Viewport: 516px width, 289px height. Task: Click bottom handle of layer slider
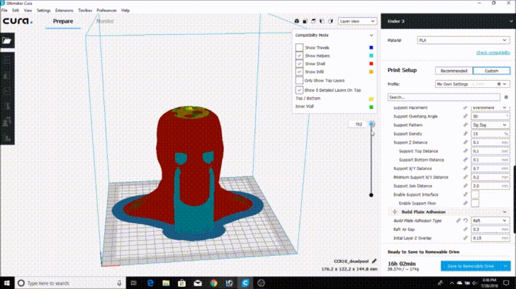click(371, 195)
